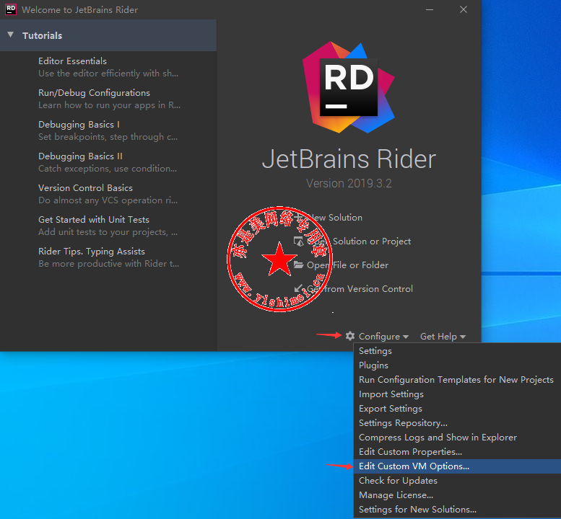Open Manage License... entry

[x=457, y=495]
